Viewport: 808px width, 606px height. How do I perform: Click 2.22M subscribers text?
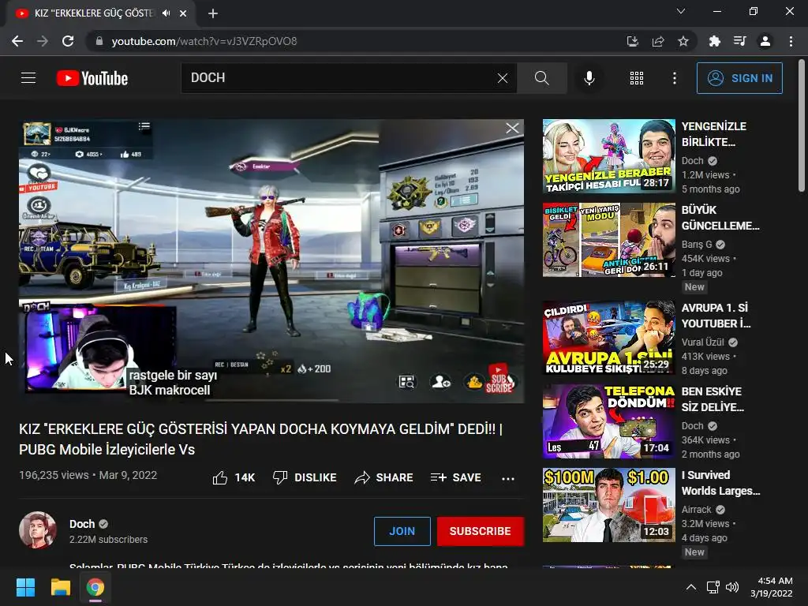click(x=109, y=540)
